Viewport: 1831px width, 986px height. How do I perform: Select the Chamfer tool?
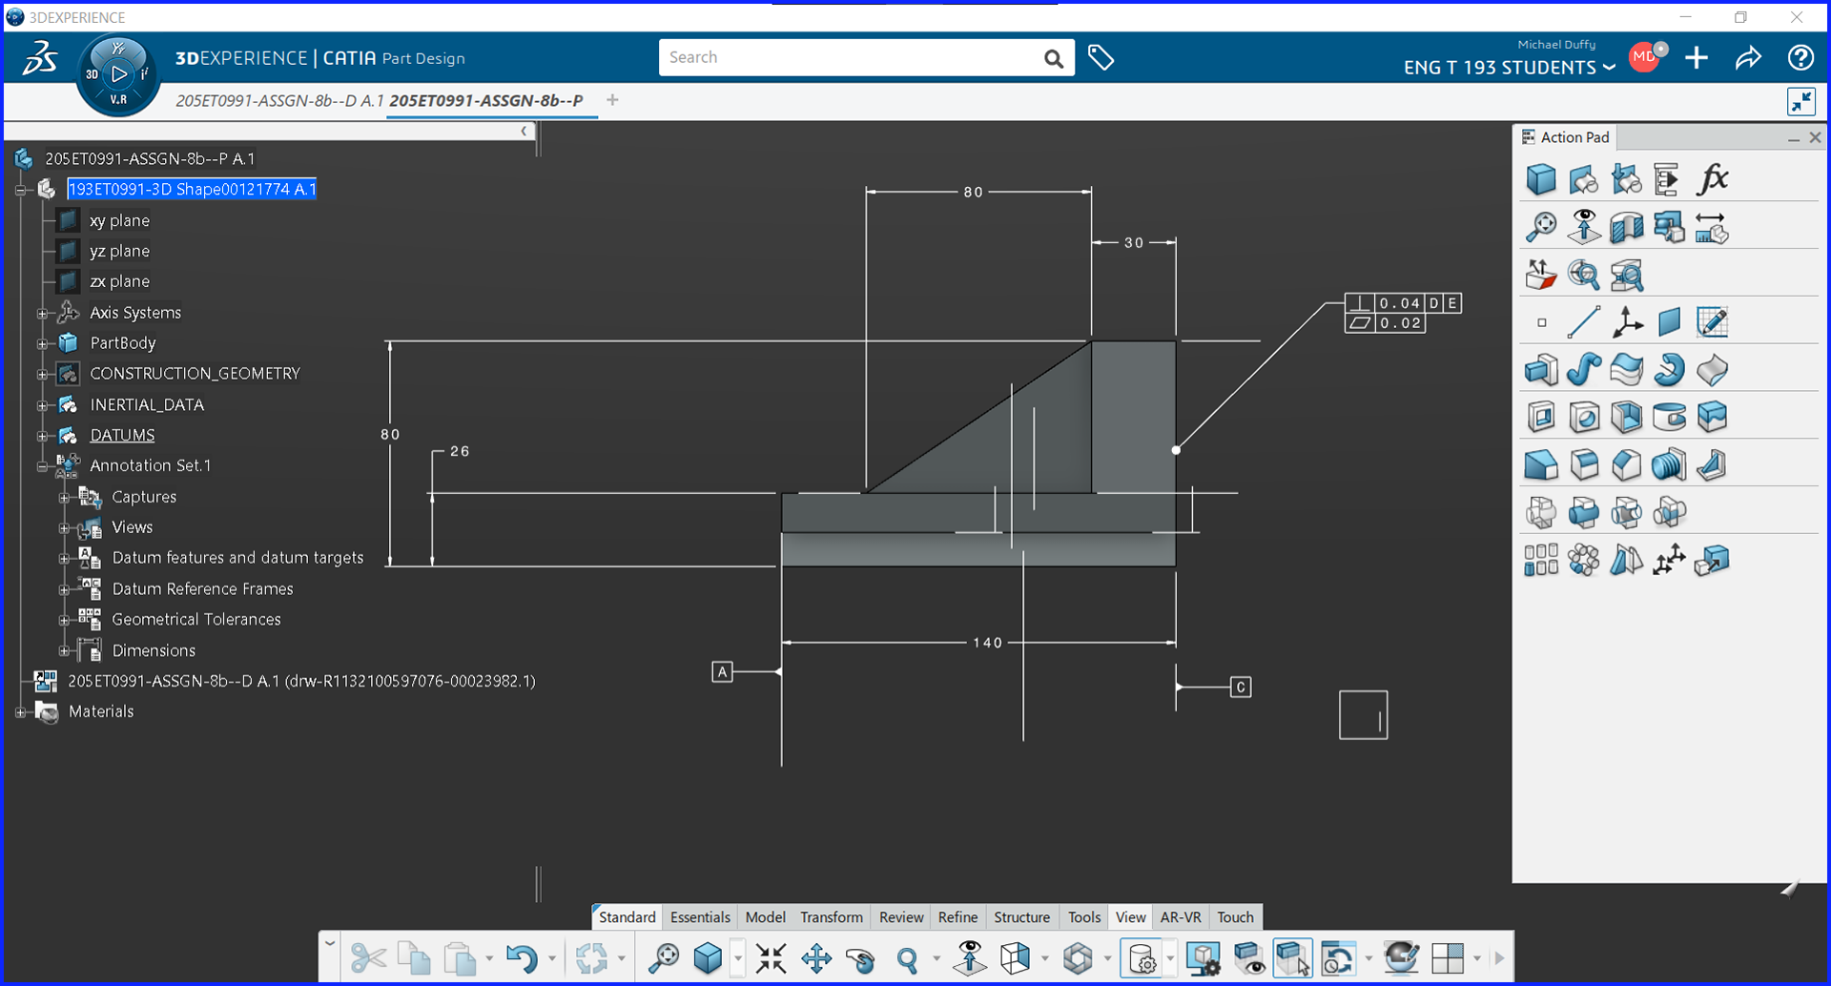pyautogui.click(x=1626, y=465)
